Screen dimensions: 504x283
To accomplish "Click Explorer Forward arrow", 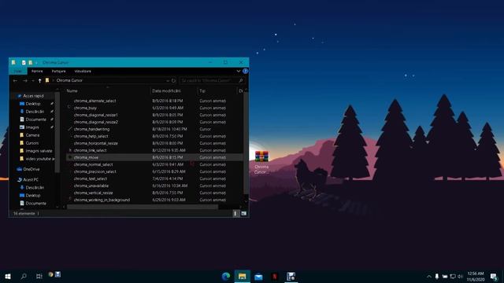I will (25, 80).
